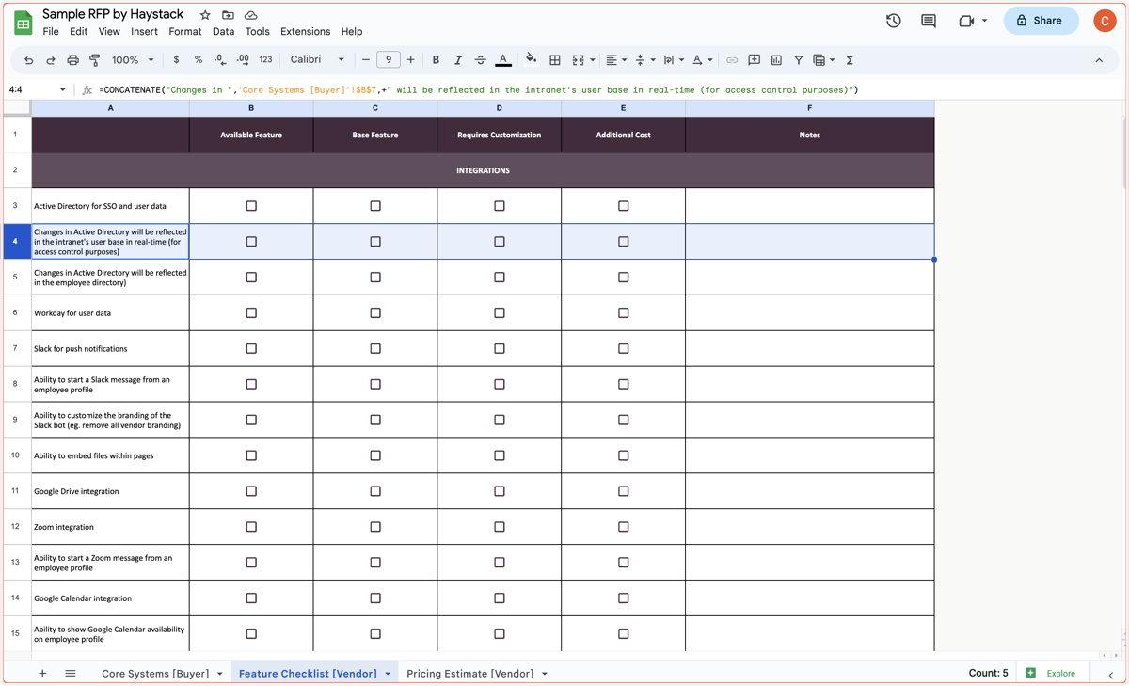Add a new sheet with plus icon

click(x=42, y=674)
